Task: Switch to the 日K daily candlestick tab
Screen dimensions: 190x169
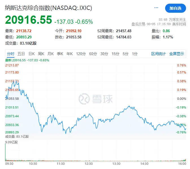Action: click(31, 54)
